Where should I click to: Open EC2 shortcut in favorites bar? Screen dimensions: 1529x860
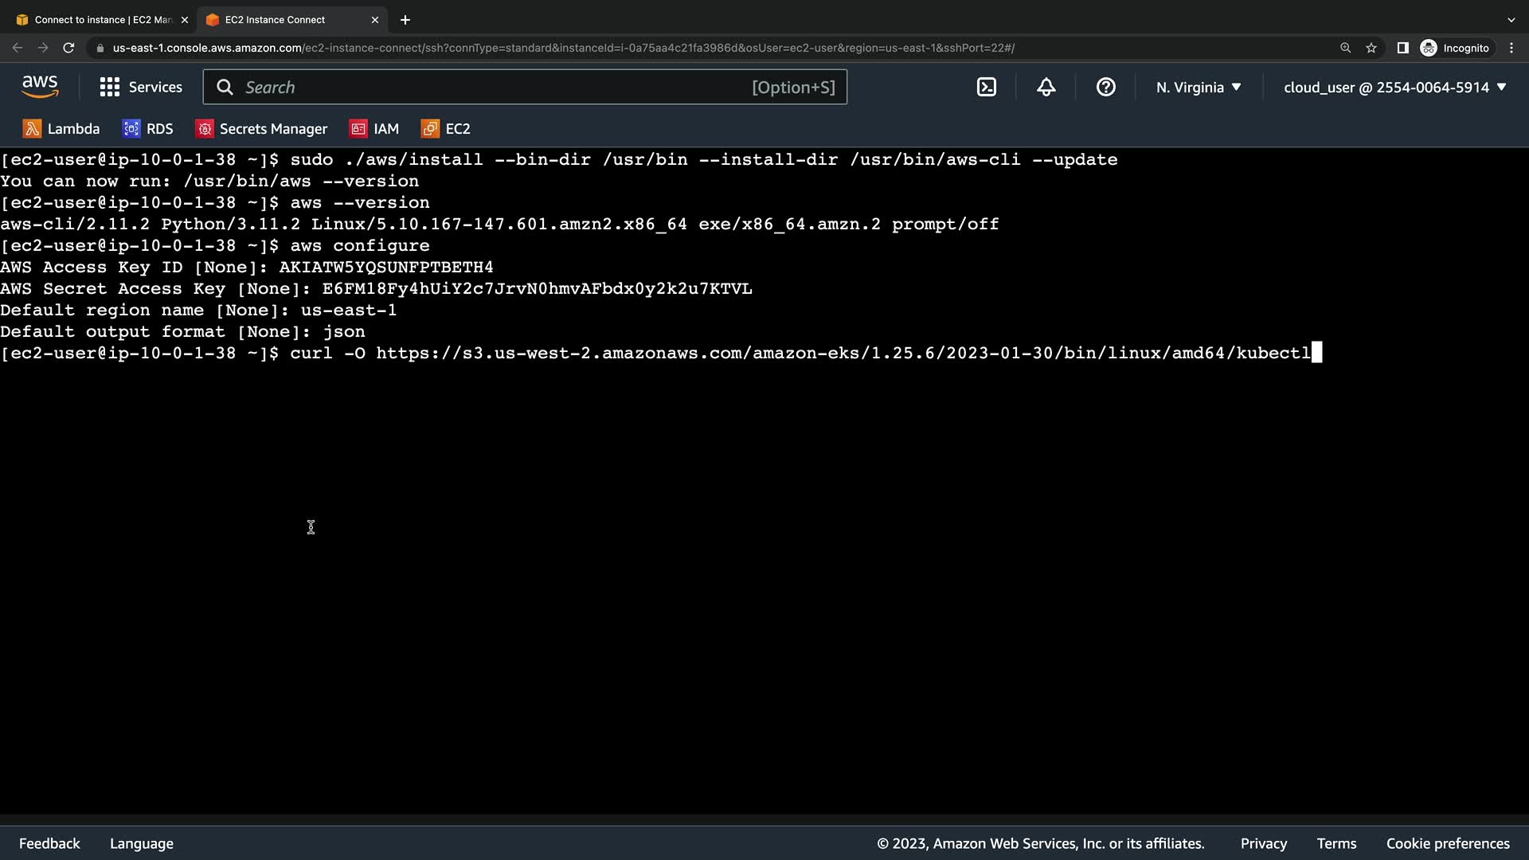446,129
